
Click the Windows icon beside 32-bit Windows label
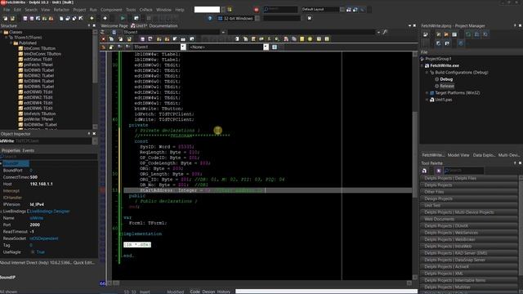coord(220,18)
